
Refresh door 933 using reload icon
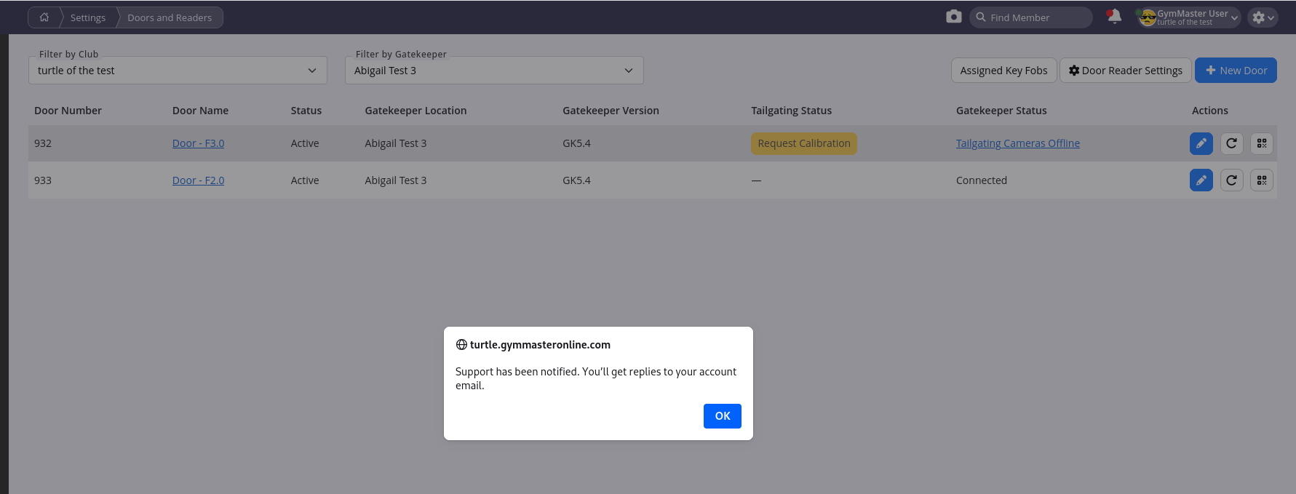point(1231,180)
